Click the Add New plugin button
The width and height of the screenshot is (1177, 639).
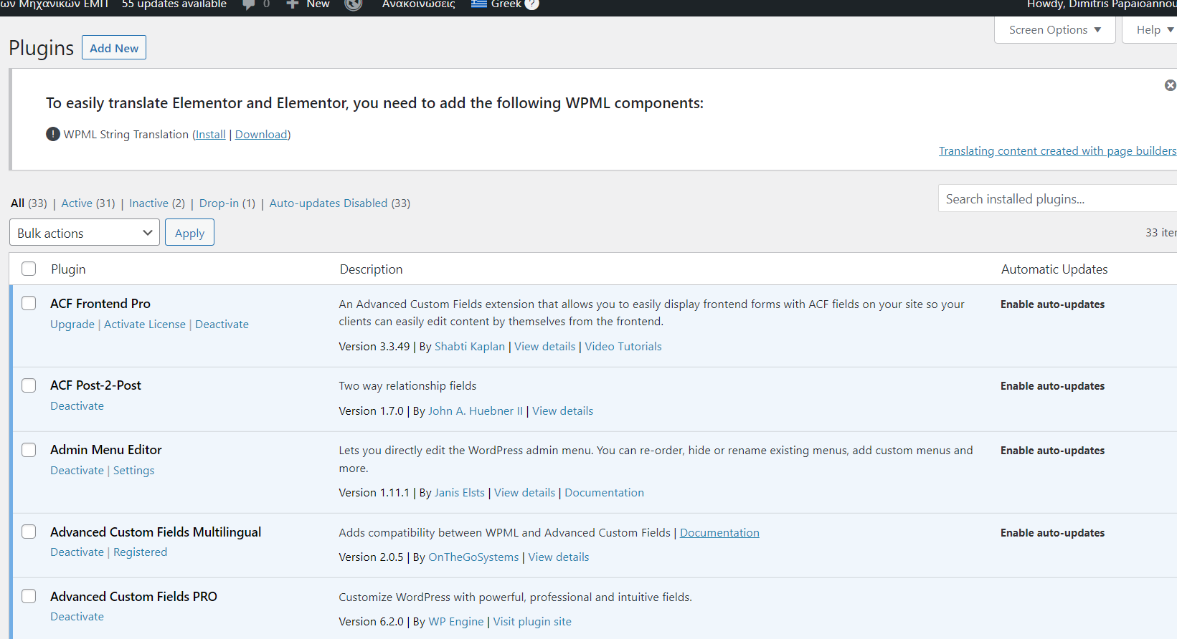tap(114, 48)
